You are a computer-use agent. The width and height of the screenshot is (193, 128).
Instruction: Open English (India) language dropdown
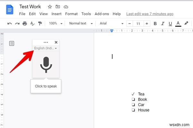point(46,48)
